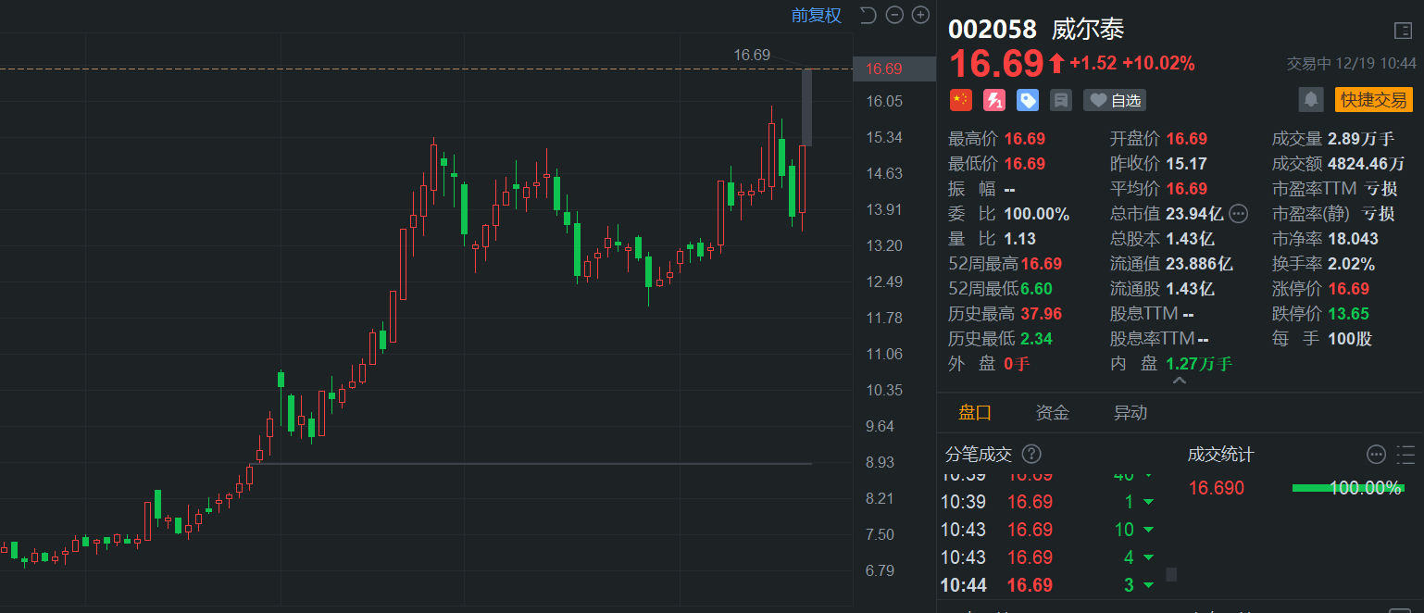This screenshot has height=613, width=1424.
Task: Click the help question-mark icon beside 分笔成交
Action: (1031, 454)
